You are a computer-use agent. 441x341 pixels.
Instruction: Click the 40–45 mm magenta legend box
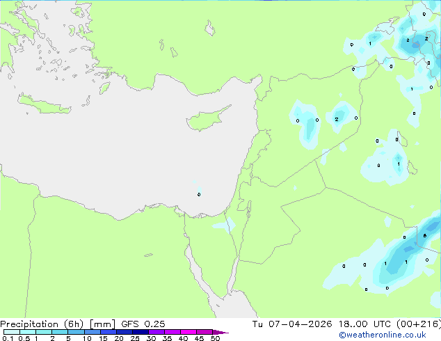click(x=189, y=332)
